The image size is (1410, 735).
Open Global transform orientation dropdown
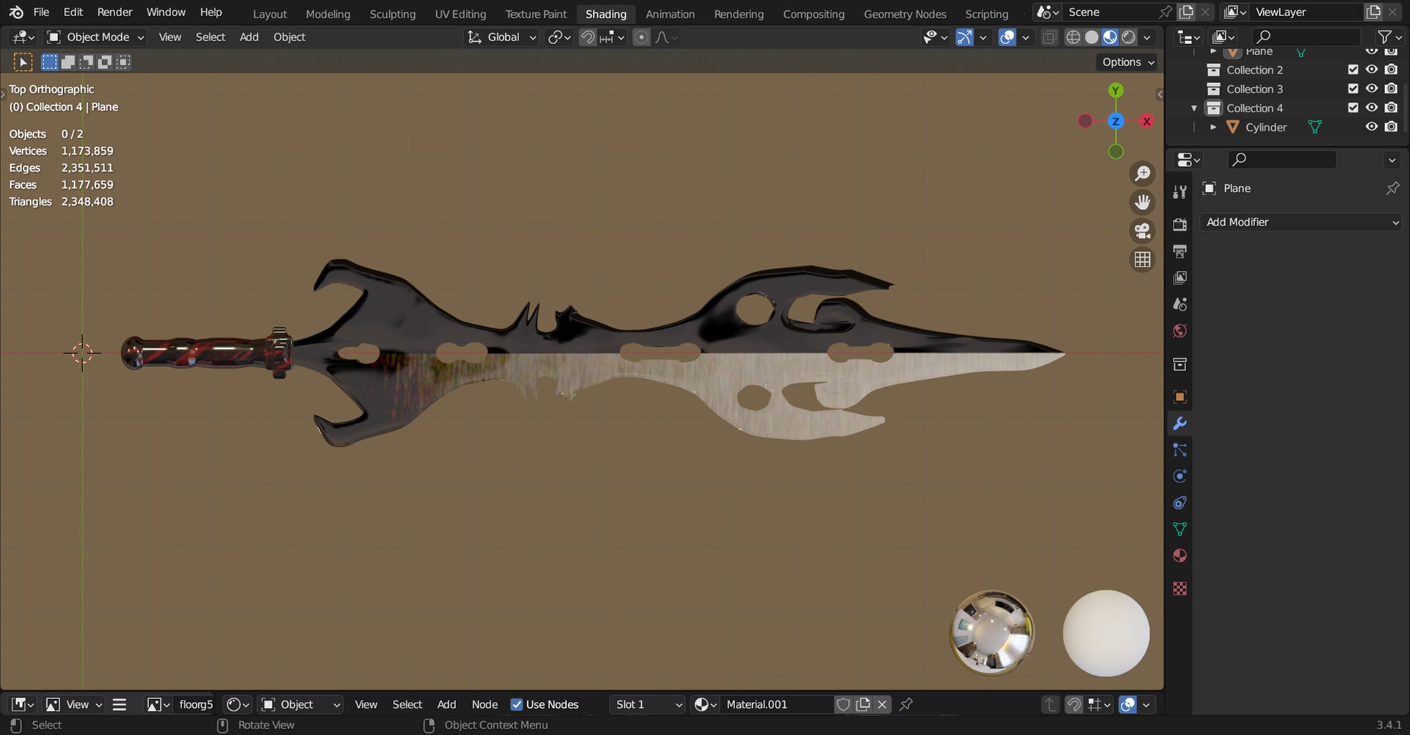(x=502, y=37)
